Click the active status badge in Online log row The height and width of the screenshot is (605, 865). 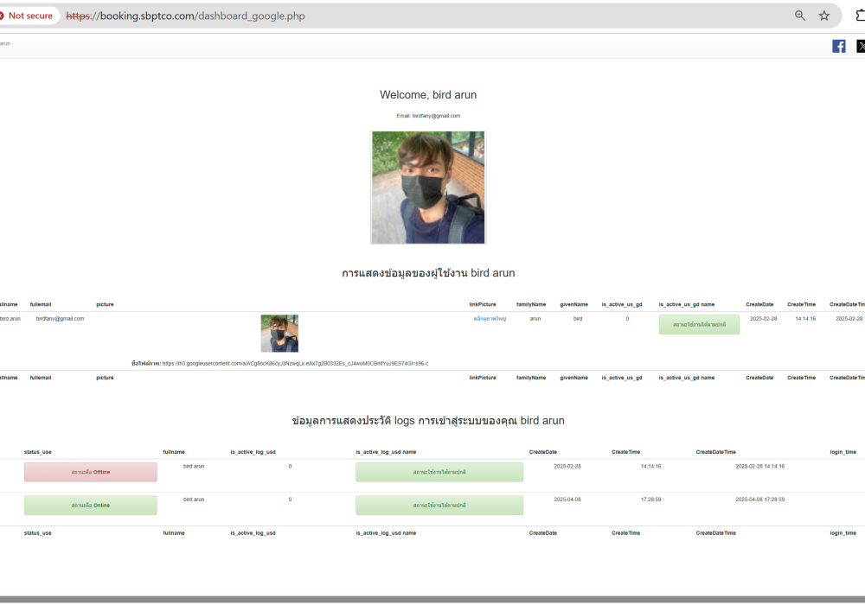point(439,506)
